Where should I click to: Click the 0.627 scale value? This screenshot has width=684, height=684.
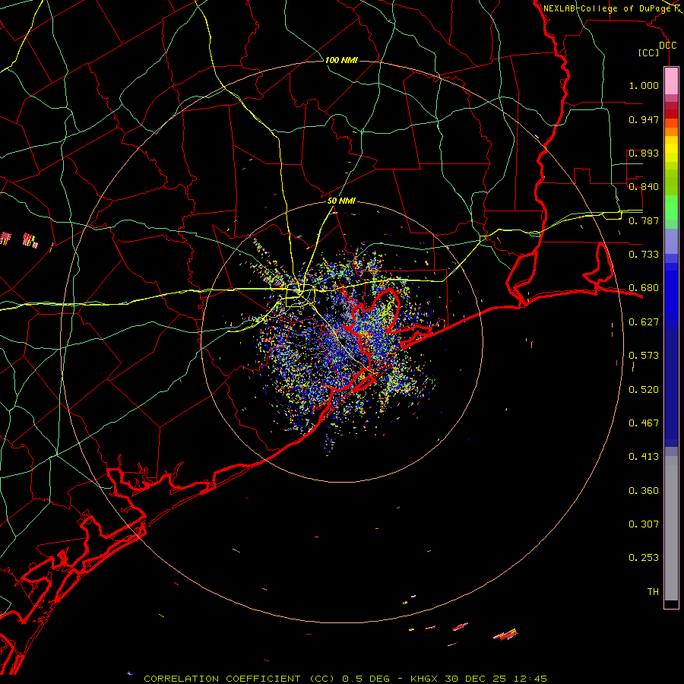[x=644, y=322]
